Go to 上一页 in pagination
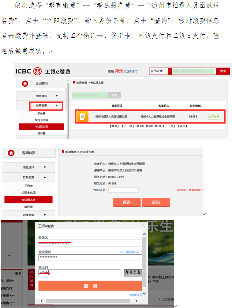 pos(128,126)
